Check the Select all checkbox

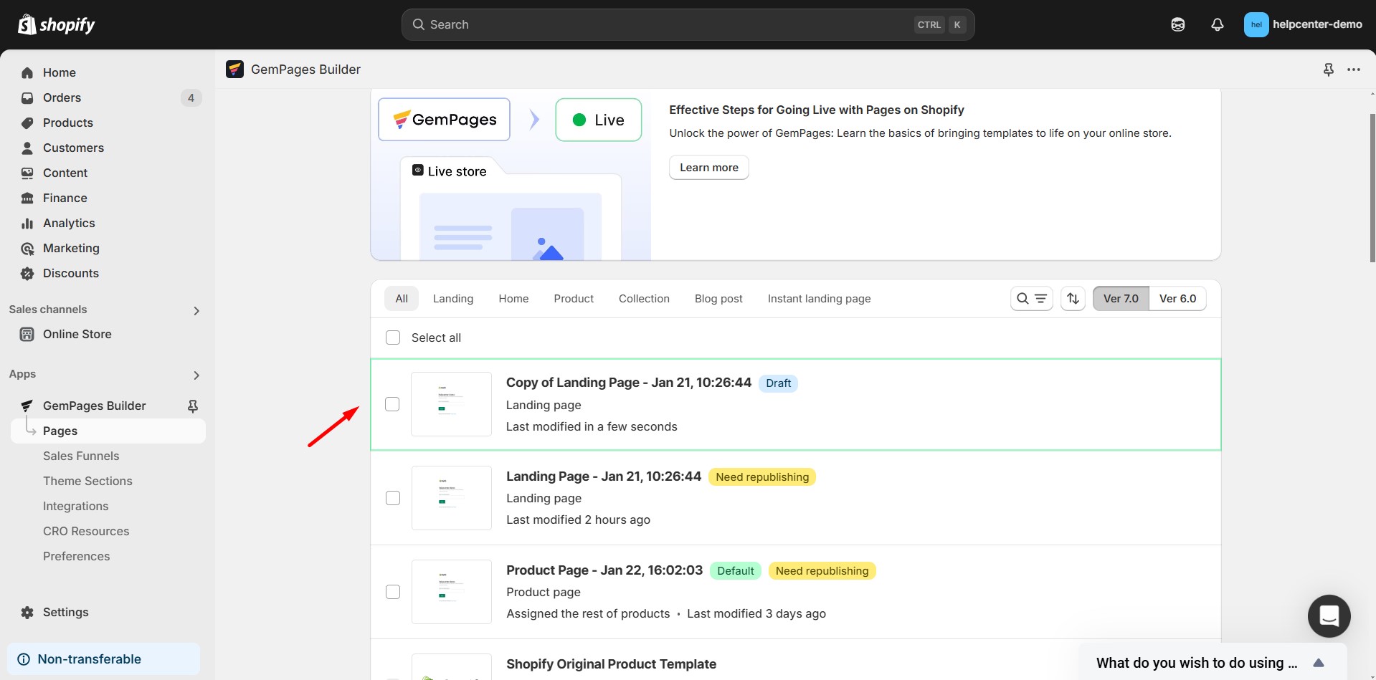click(x=393, y=337)
